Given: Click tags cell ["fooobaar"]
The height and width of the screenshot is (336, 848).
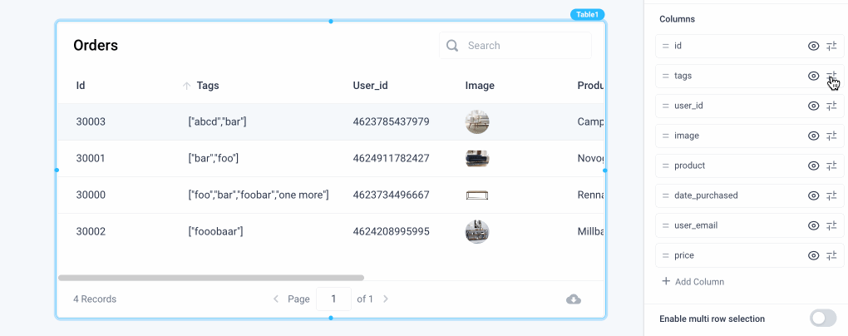Looking at the screenshot, I should [x=216, y=231].
